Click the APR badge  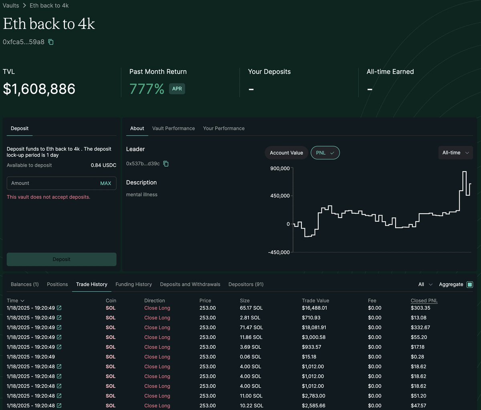(177, 89)
